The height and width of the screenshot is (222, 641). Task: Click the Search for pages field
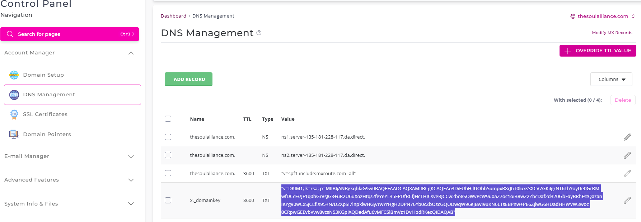(70, 34)
